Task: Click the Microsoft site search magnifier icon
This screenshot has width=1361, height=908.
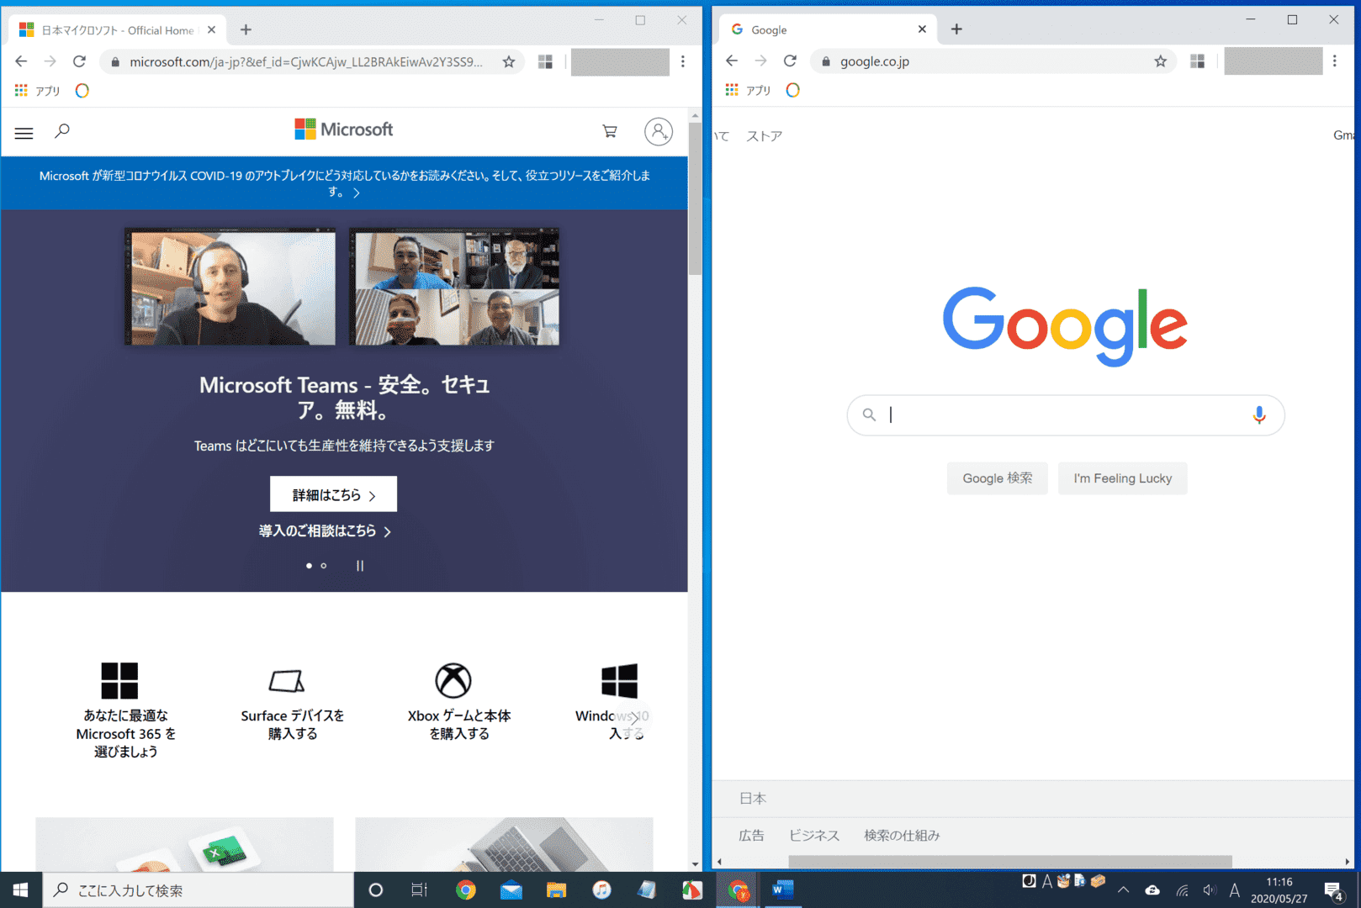Action: tap(62, 131)
